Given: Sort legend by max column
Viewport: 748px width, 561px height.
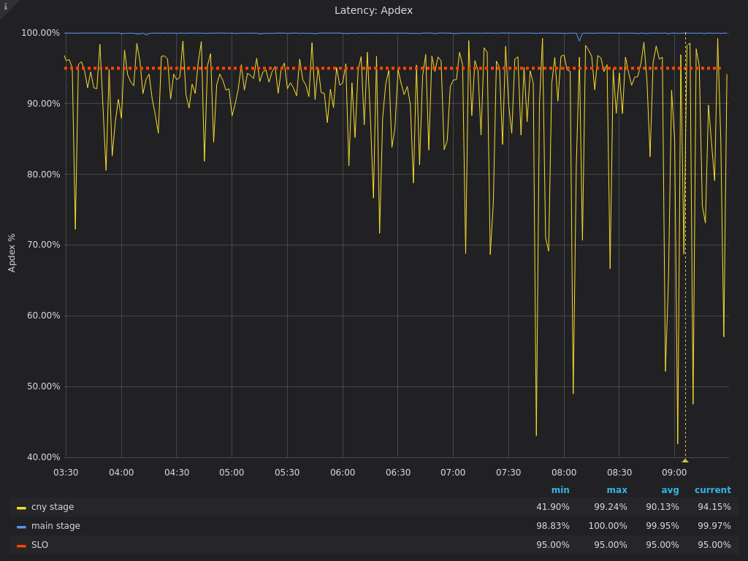Looking at the screenshot, I should coord(617,490).
